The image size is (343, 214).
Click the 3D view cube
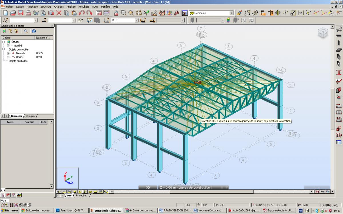click(x=323, y=33)
